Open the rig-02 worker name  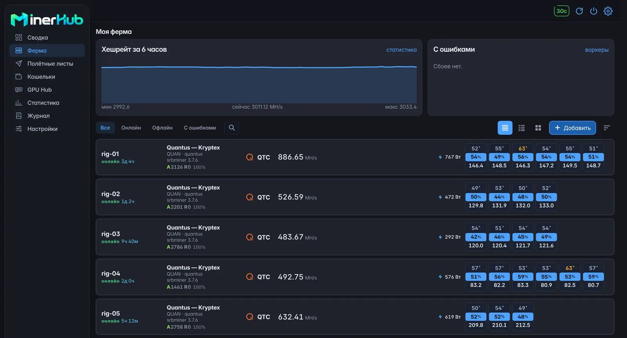[x=111, y=194]
